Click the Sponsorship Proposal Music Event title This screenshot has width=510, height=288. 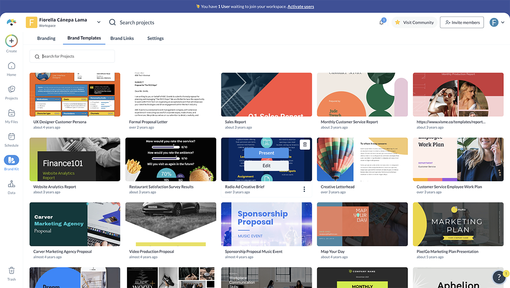[x=254, y=251]
